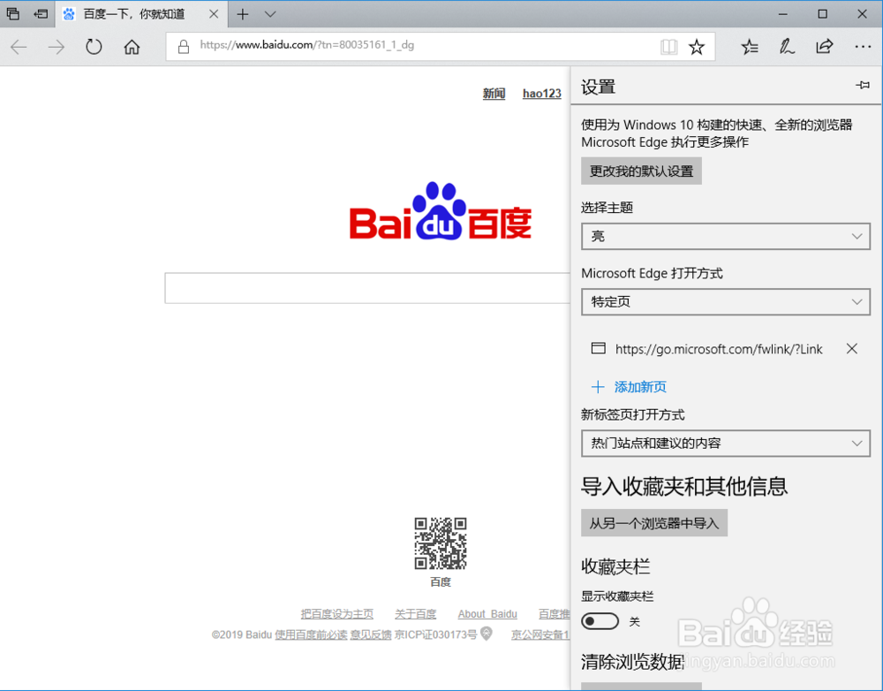Show tab previews chevron
The height and width of the screenshot is (691, 883).
coord(270,14)
